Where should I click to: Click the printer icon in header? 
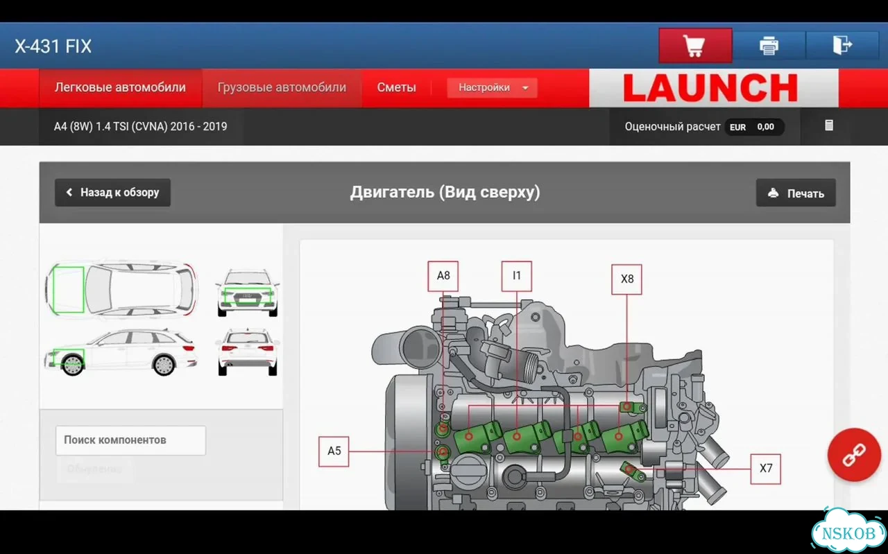769,46
